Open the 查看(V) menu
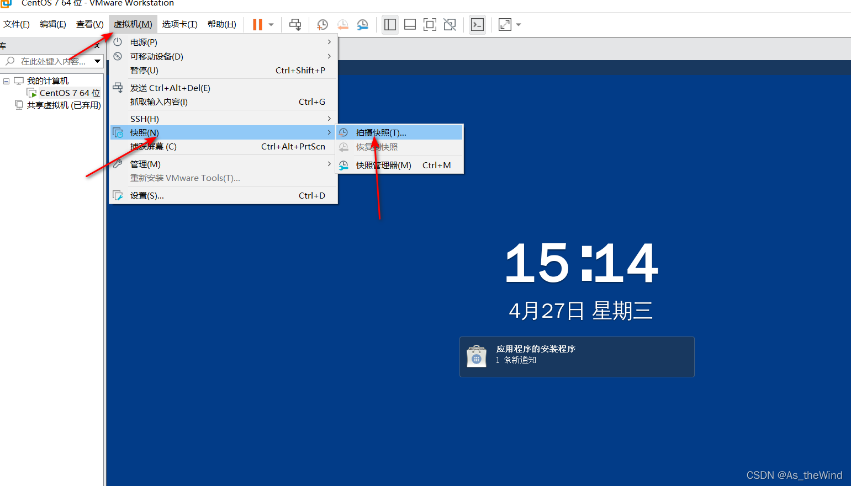 point(90,24)
